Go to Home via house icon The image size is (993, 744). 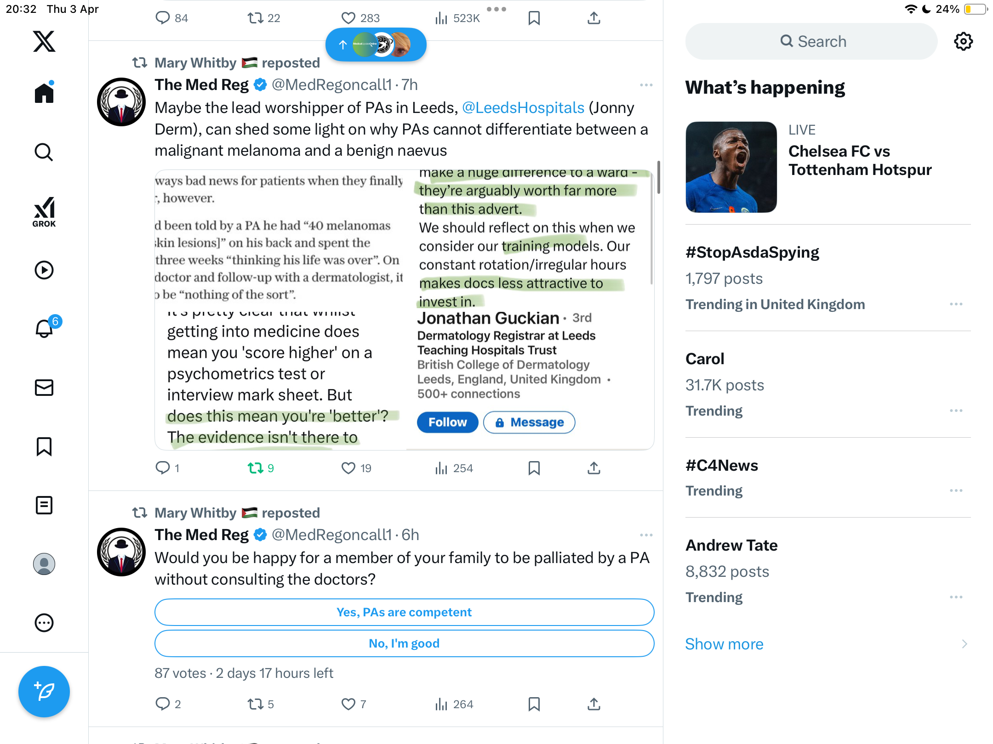pyautogui.click(x=44, y=93)
